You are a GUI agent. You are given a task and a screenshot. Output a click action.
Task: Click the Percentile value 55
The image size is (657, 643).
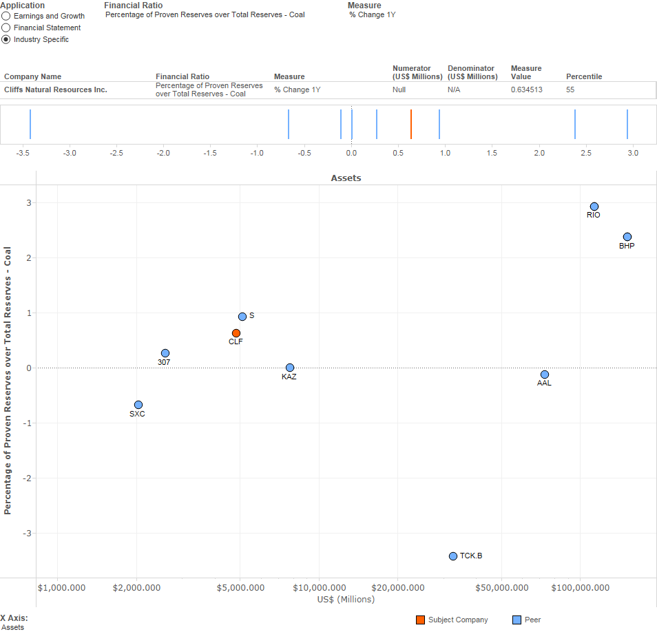(x=570, y=89)
